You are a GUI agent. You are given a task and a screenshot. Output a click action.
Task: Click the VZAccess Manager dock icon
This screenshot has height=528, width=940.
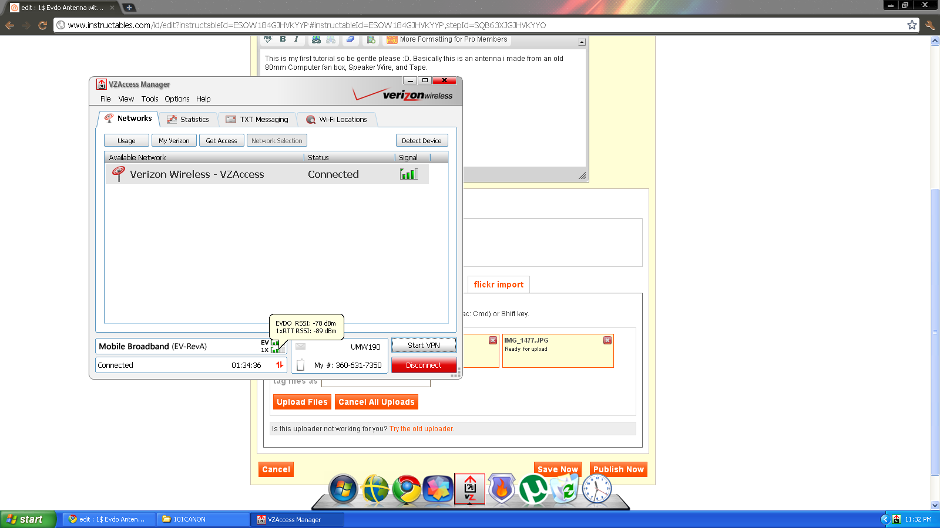[x=470, y=489]
